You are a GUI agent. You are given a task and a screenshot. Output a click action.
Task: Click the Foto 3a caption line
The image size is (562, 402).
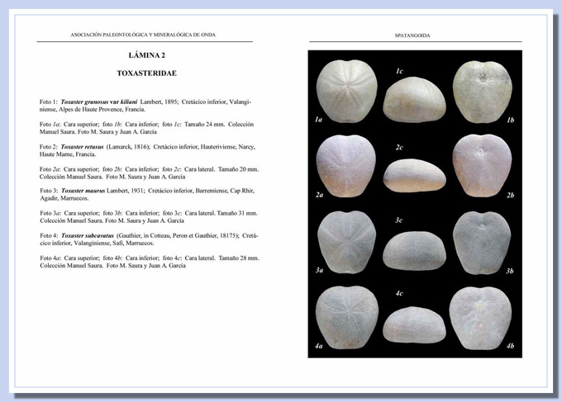149,217
